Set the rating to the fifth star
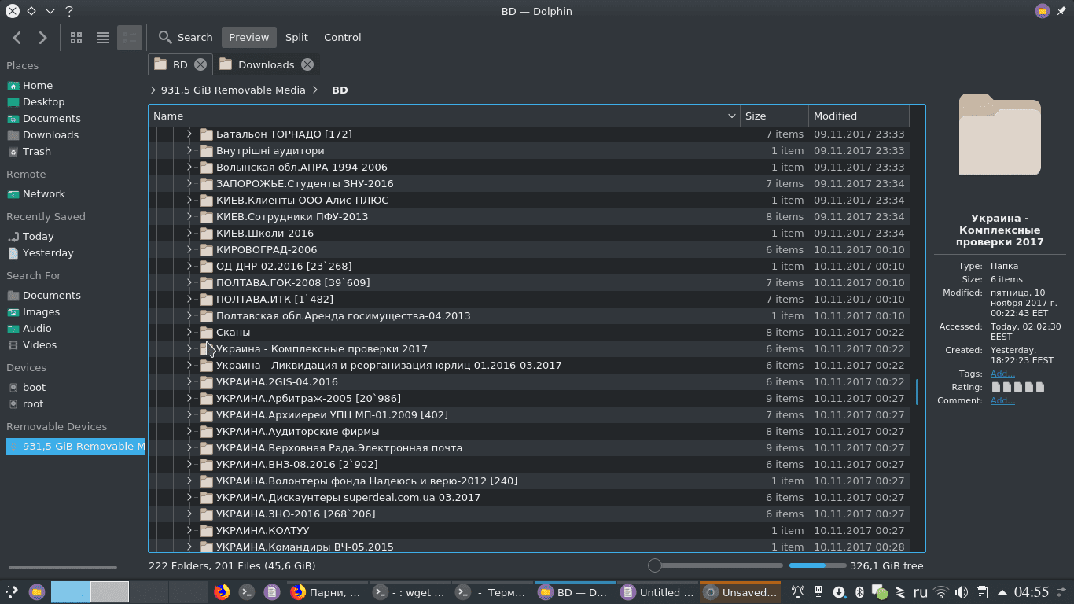The height and width of the screenshot is (604, 1074). click(x=1040, y=387)
